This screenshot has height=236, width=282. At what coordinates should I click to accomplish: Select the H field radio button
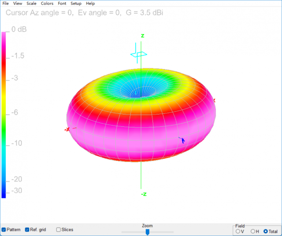pyautogui.click(x=253, y=231)
